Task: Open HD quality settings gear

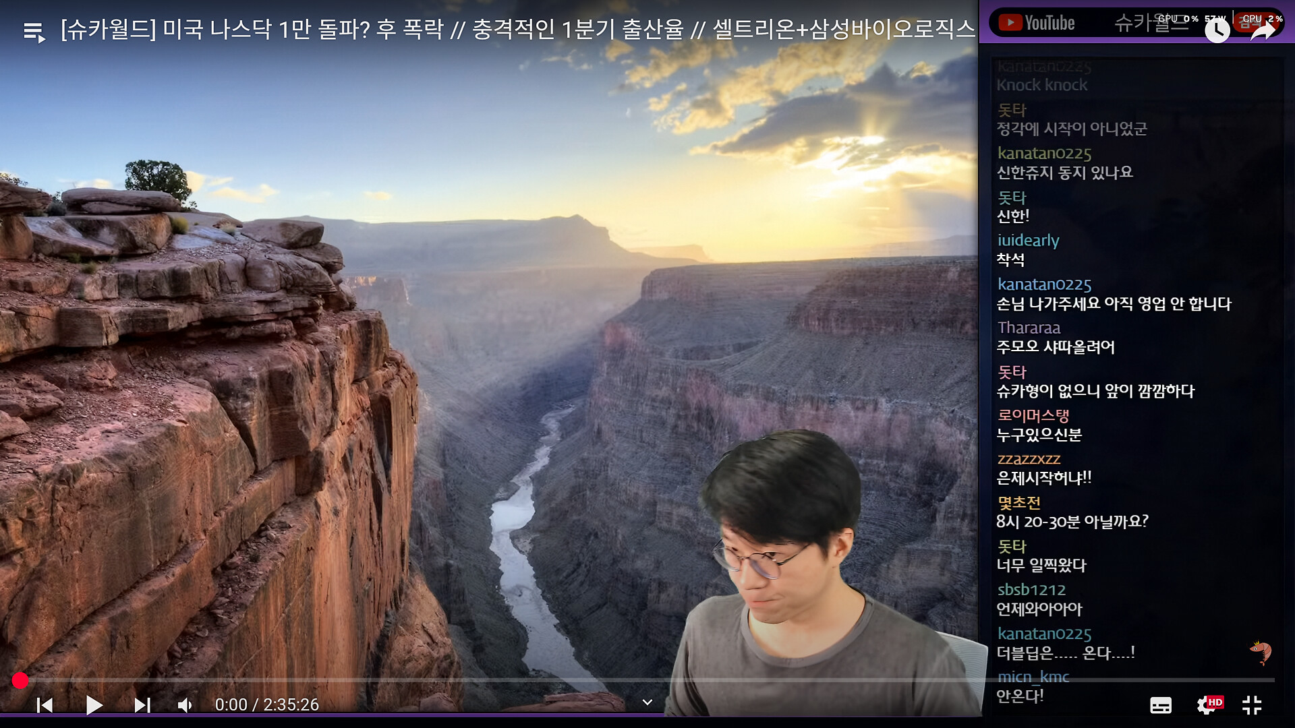Action: pyautogui.click(x=1207, y=705)
